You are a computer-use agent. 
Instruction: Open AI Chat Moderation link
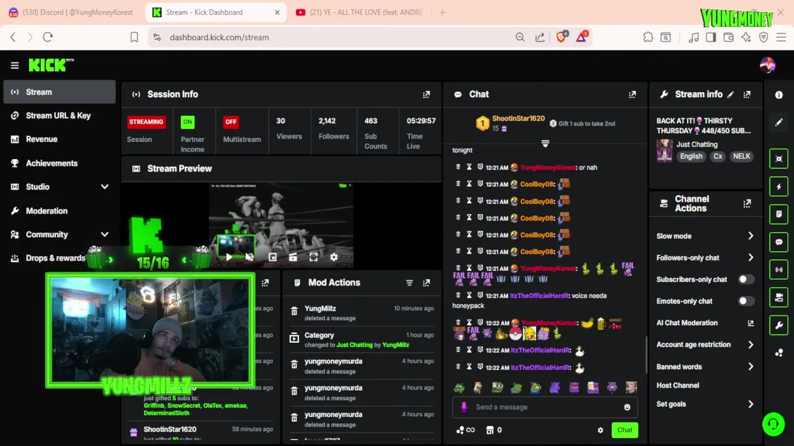click(x=705, y=323)
